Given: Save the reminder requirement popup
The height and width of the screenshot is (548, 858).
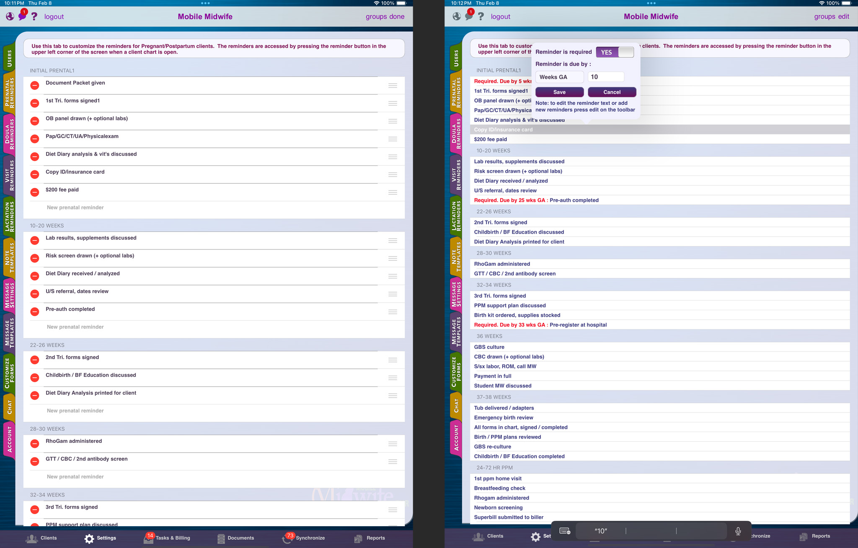Looking at the screenshot, I should [559, 92].
